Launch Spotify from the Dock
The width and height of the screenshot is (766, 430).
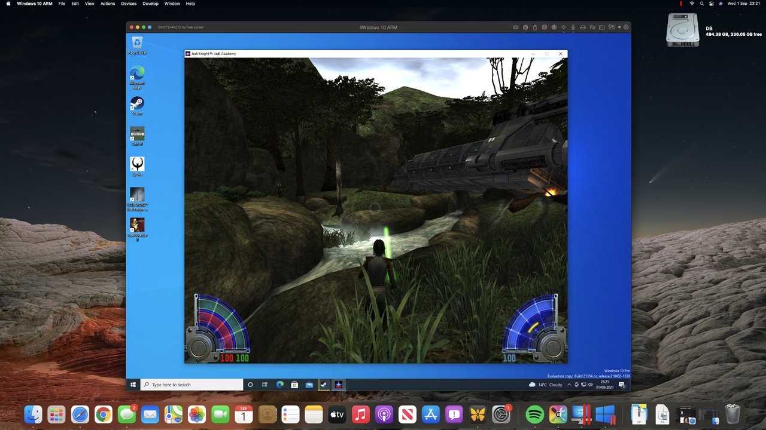click(535, 414)
